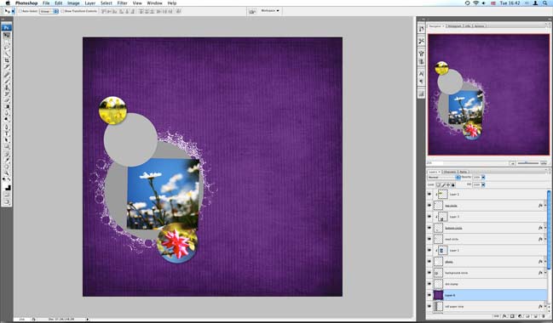This screenshot has width=553, height=323.
Task: Click the Delete layer trash icon
Action: pos(544,316)
